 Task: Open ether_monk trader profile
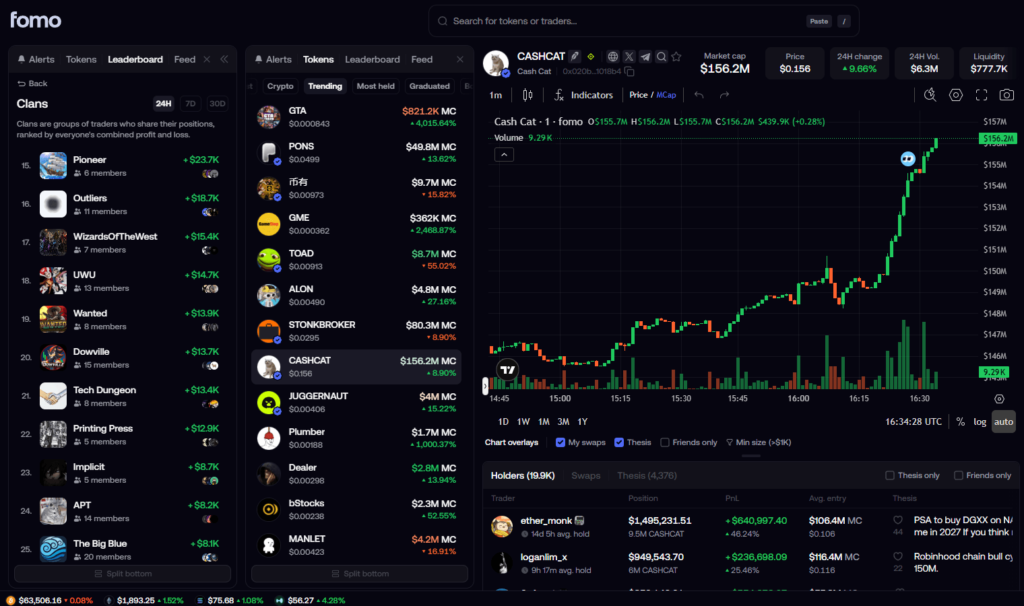546,520
